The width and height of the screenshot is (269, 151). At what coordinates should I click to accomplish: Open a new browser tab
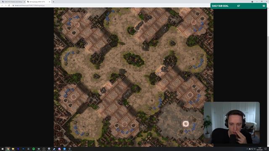click(53, 2)
